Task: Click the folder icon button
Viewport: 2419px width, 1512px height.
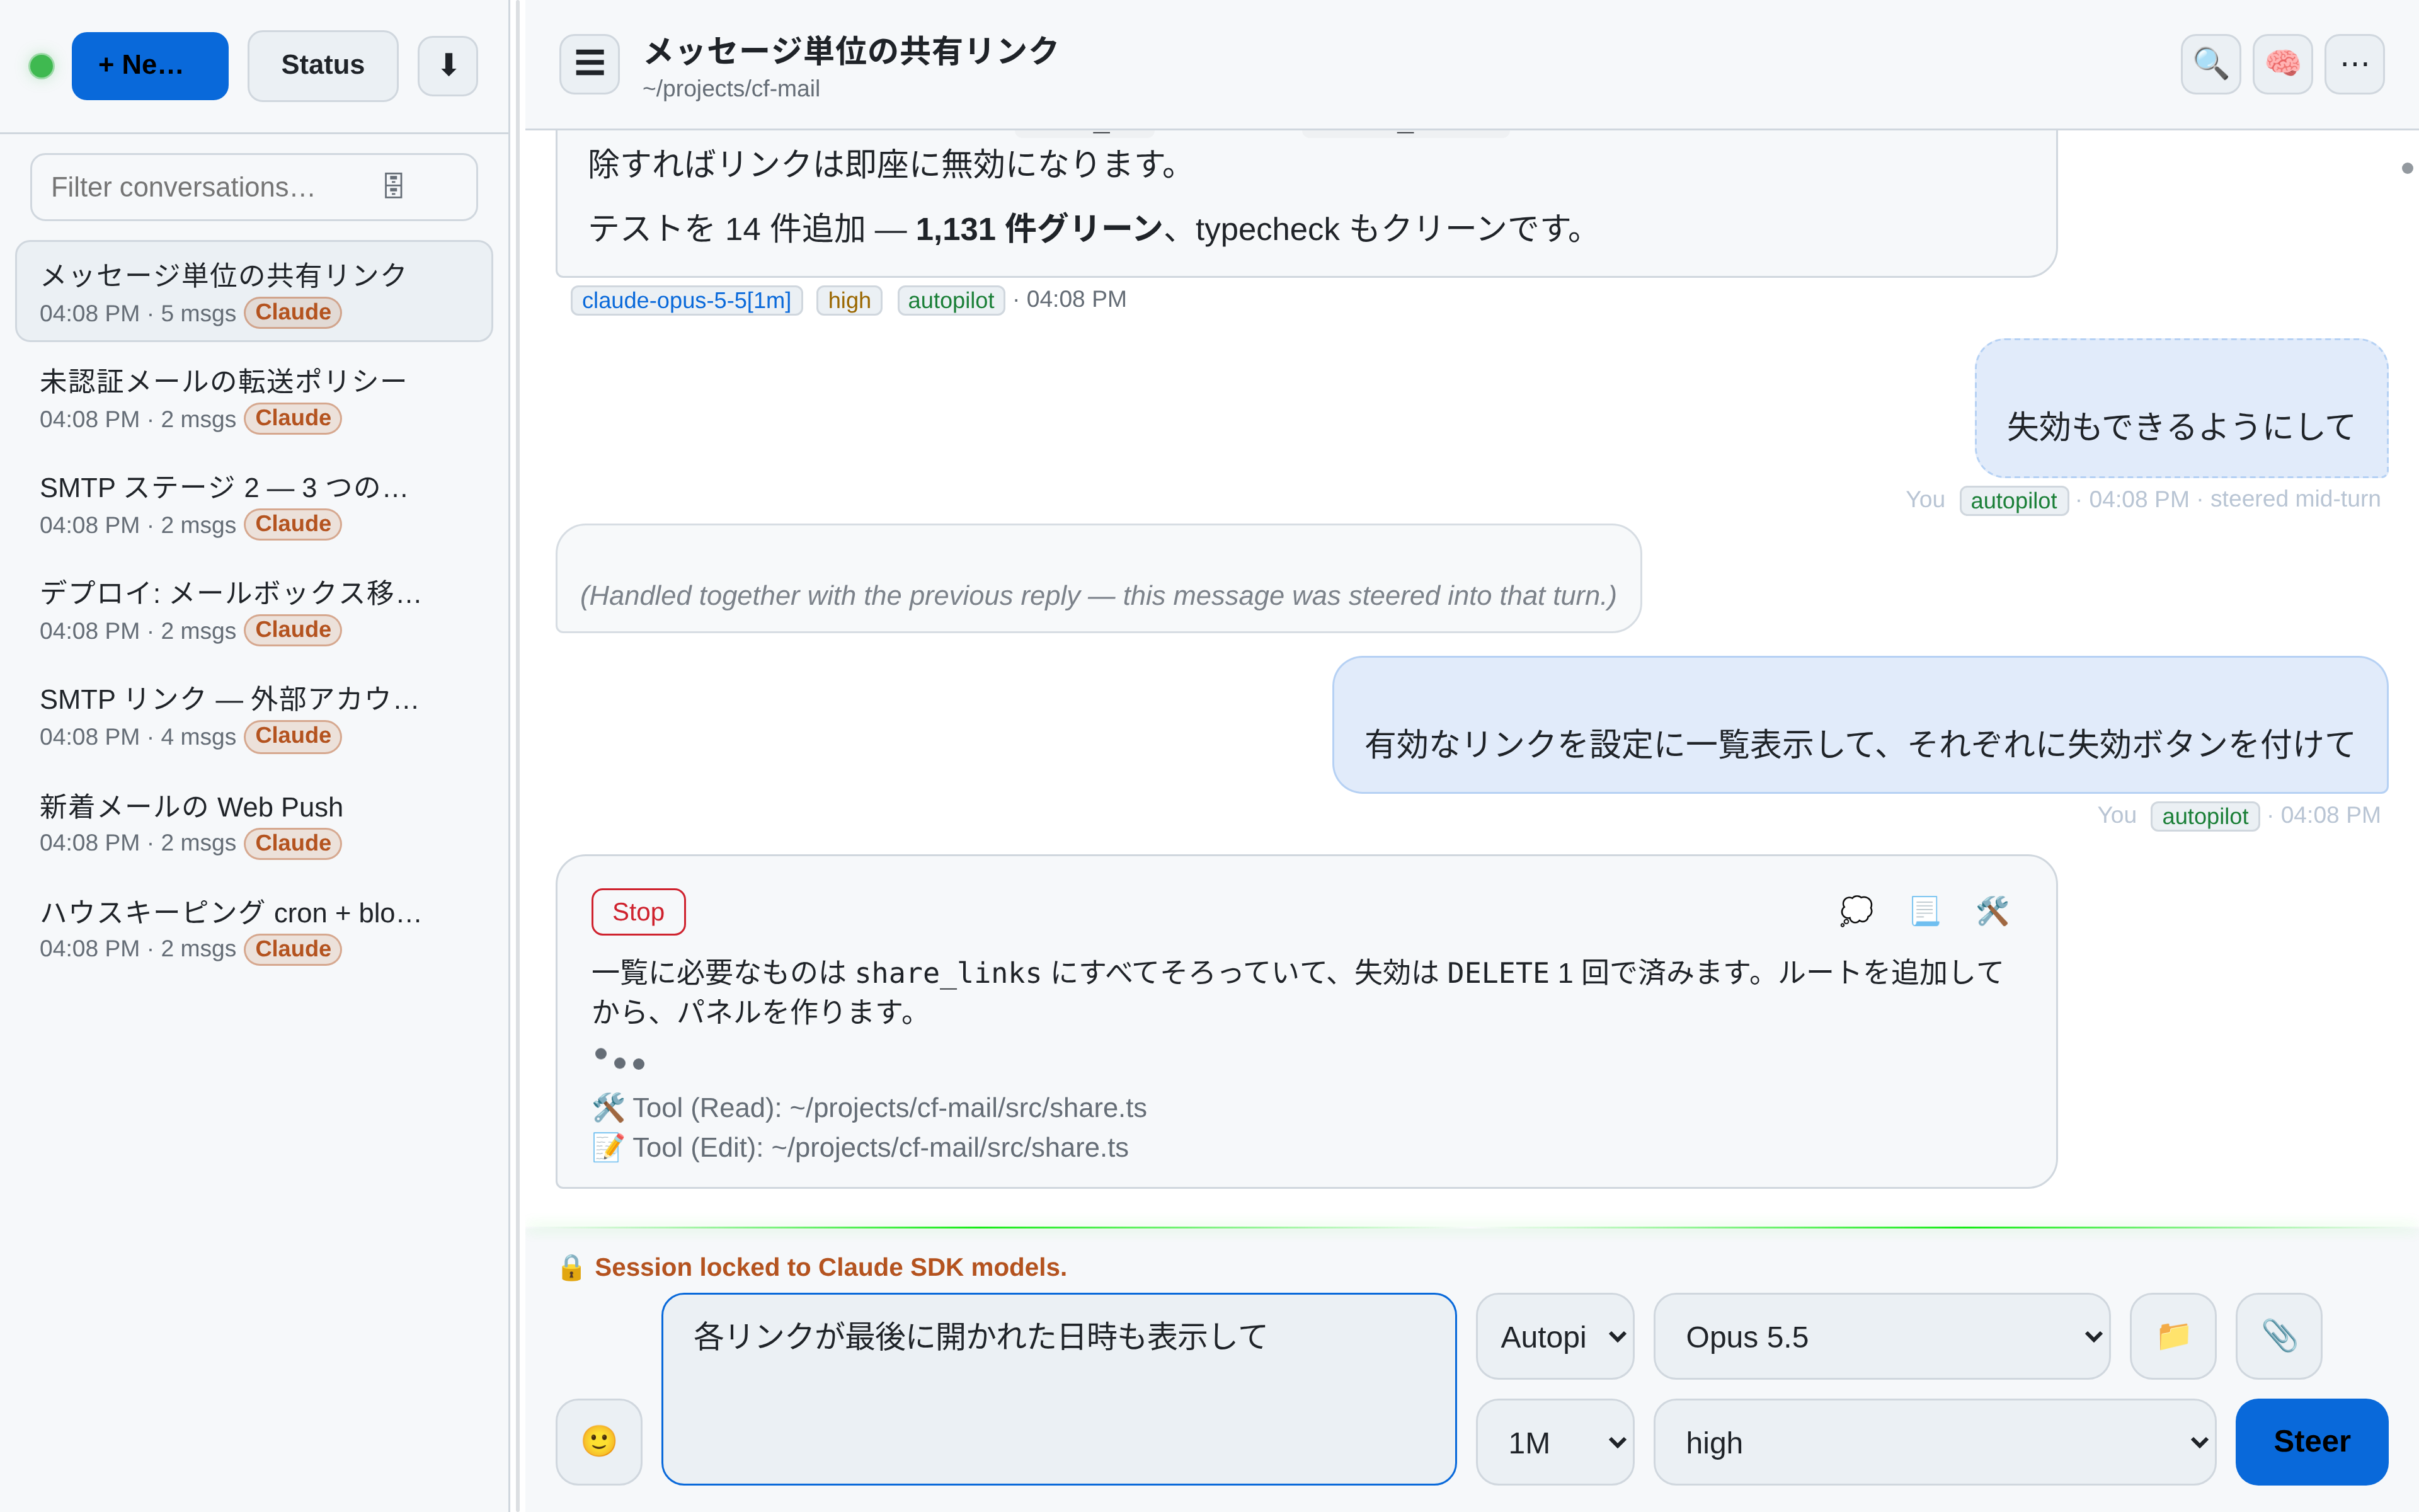Action: pos(2173,1336)
